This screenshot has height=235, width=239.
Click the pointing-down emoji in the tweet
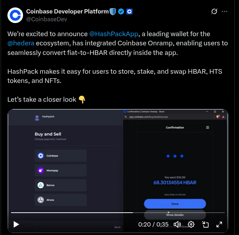click(82, 100)
